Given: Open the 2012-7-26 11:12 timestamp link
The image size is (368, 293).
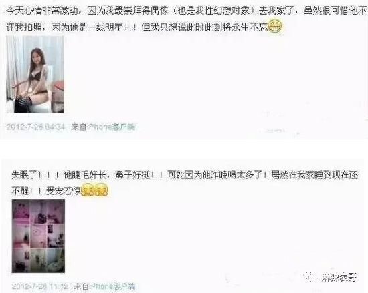Looking at the screenshot, I should [40, 286].
